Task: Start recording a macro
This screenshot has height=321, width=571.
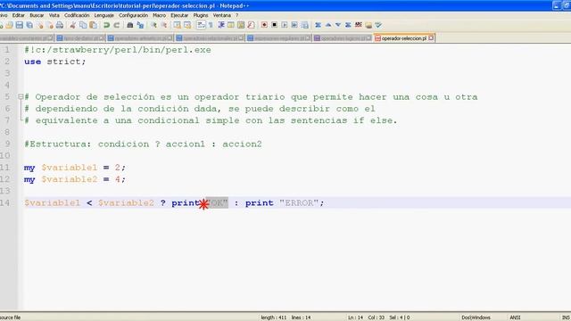Action: (264, 25)
